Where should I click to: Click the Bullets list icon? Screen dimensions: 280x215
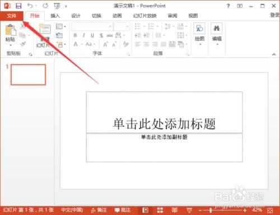click(x=138, y=26)
